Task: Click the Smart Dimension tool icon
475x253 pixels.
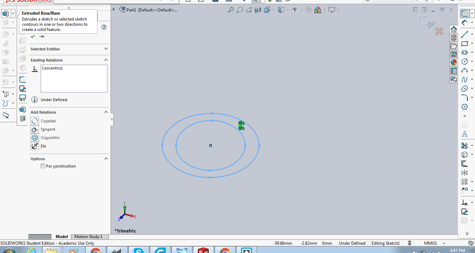Action: pos(465,23)
